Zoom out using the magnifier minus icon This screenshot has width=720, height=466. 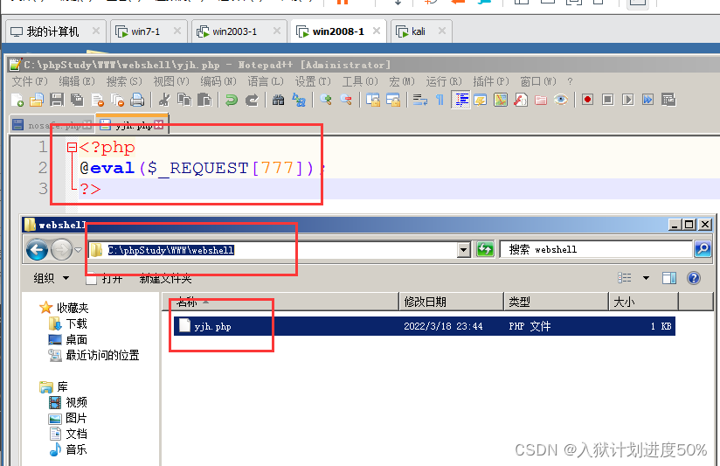[346, 100]
